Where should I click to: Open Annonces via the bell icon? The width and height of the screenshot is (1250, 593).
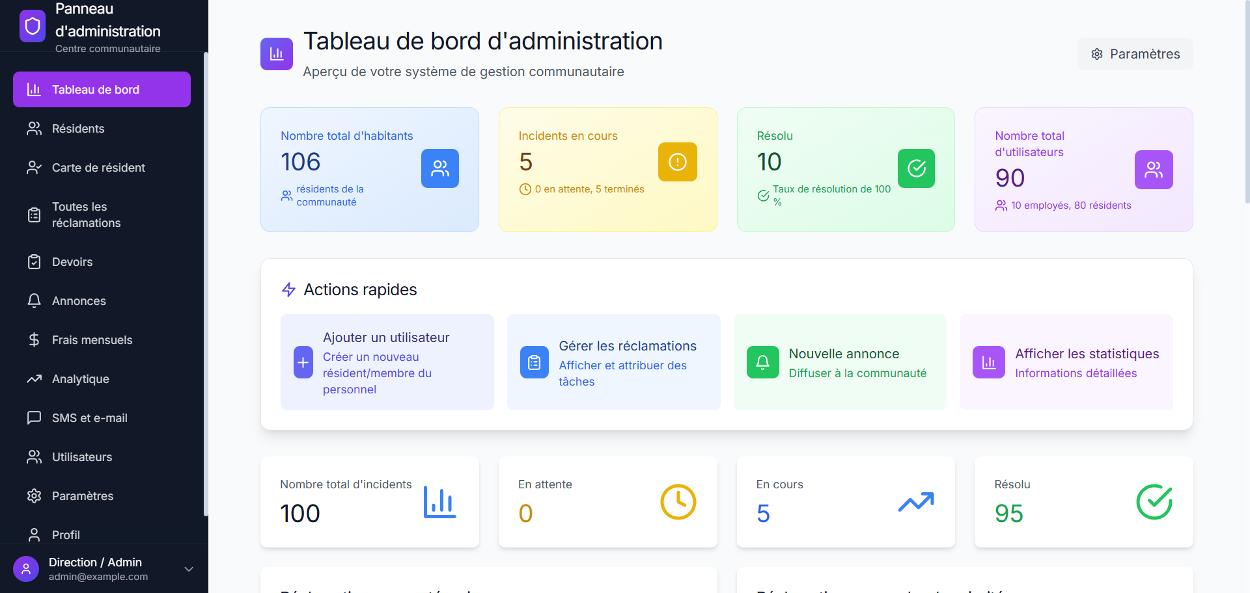[35, 300]
